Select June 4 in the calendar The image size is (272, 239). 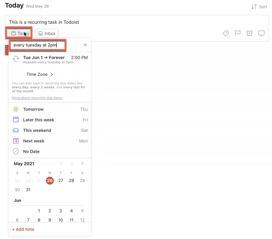point(71,211)
